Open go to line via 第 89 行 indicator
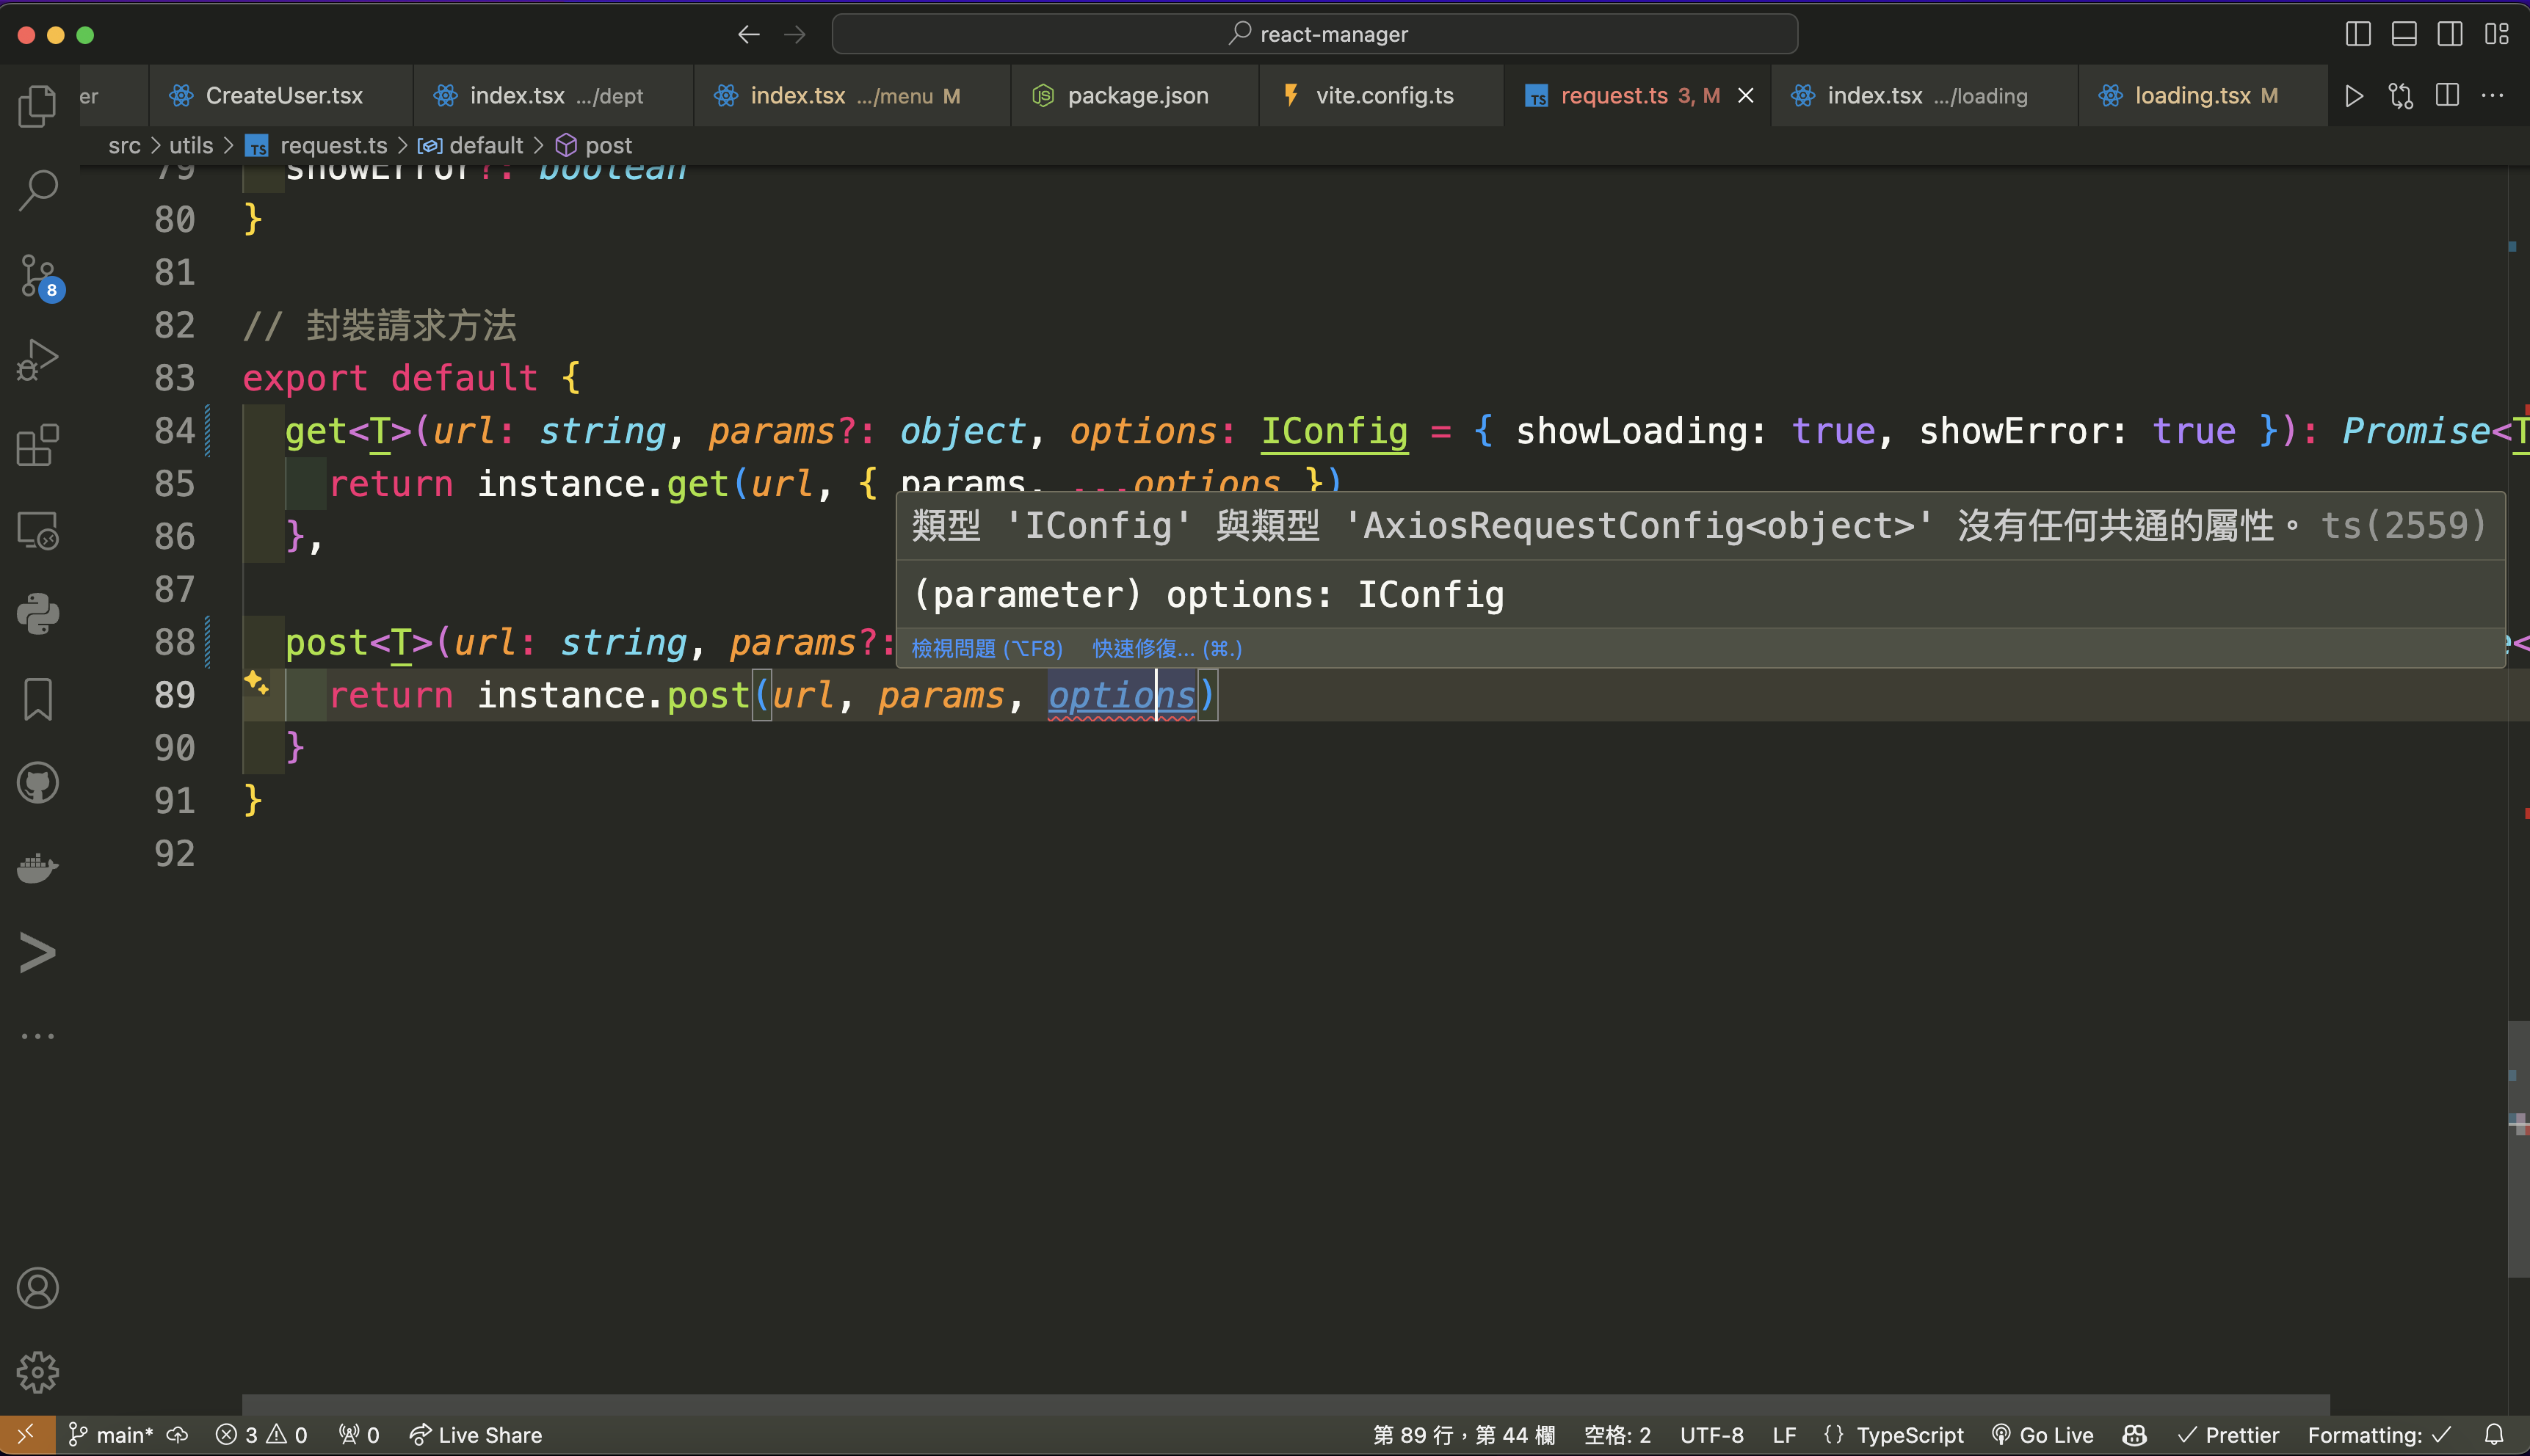 coord(1463,1435)
